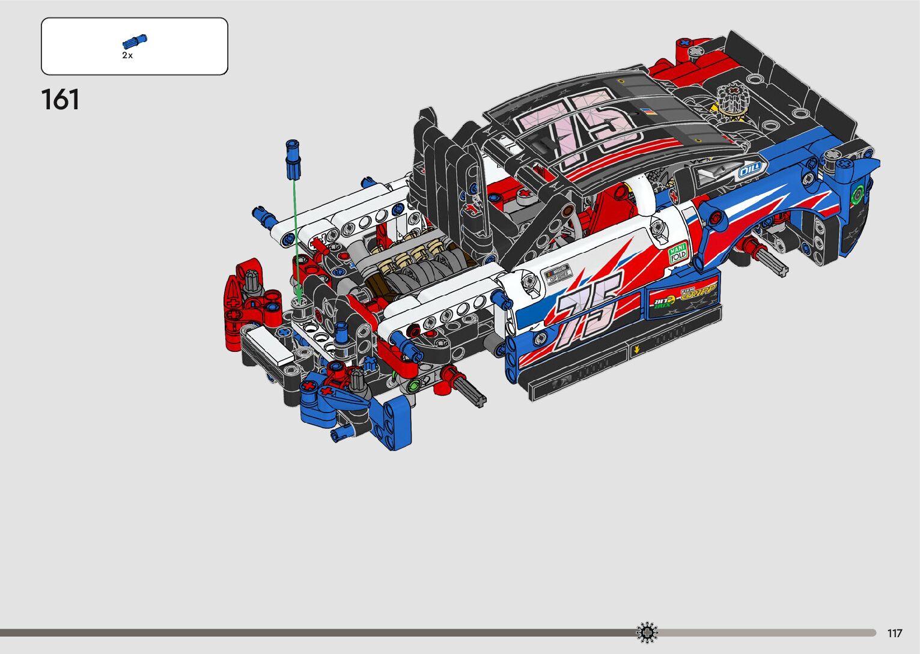
Task: Click the blue pin part icon in parts box
Action: 135,41
